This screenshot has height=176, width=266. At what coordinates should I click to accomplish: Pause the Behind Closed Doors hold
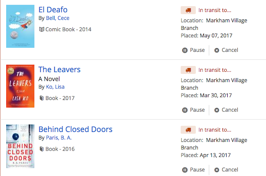click(x=193, y=170)
